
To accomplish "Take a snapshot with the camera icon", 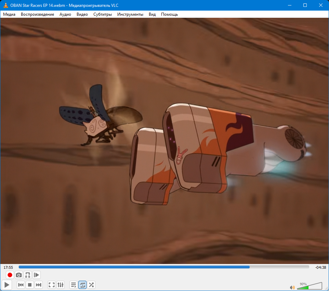I will (x=19, y=275).
